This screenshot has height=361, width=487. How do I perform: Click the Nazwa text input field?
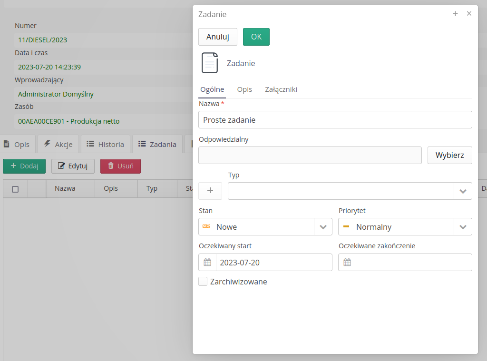click(335, 120)
